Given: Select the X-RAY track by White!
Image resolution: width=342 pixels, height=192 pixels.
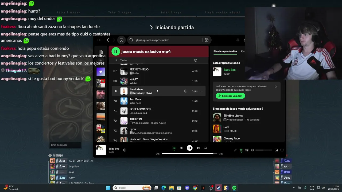Looking at the screenshot, I should [158, 81].
